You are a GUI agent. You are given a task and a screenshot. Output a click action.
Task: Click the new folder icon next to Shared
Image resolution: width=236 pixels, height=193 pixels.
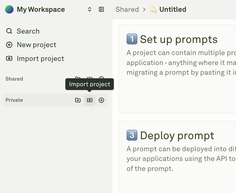pyautogui.click(x=78, y=79)
